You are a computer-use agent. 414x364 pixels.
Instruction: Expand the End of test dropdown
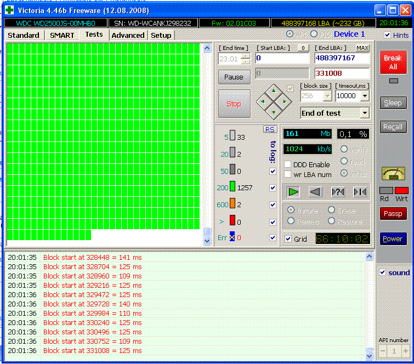click(x=365, y=113)
